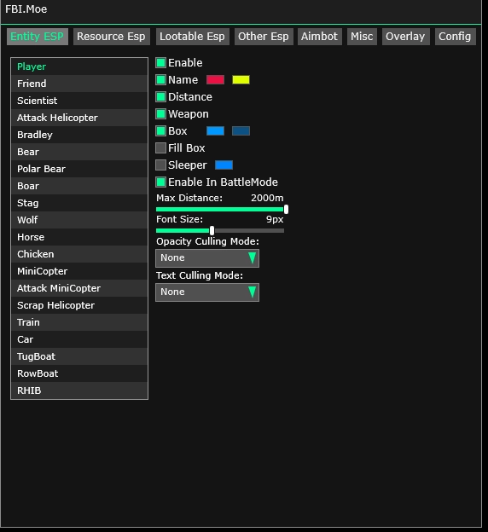Open the dark blue Box color swatch
The image size is (488, 532).
tap(241, 131)
